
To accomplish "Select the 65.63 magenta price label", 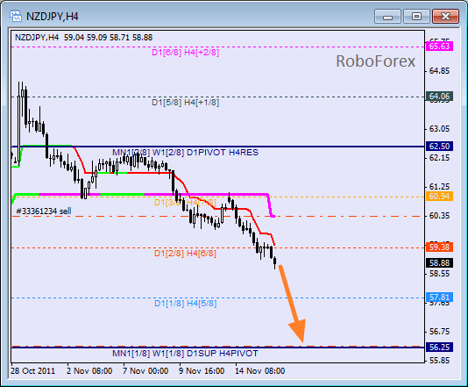I will pyautogui.click(x=439, y=47).
